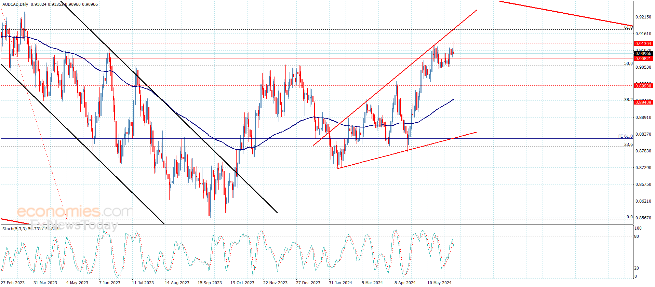Click the Stoch(5,3,3) indicator label

tap(15, 229)
